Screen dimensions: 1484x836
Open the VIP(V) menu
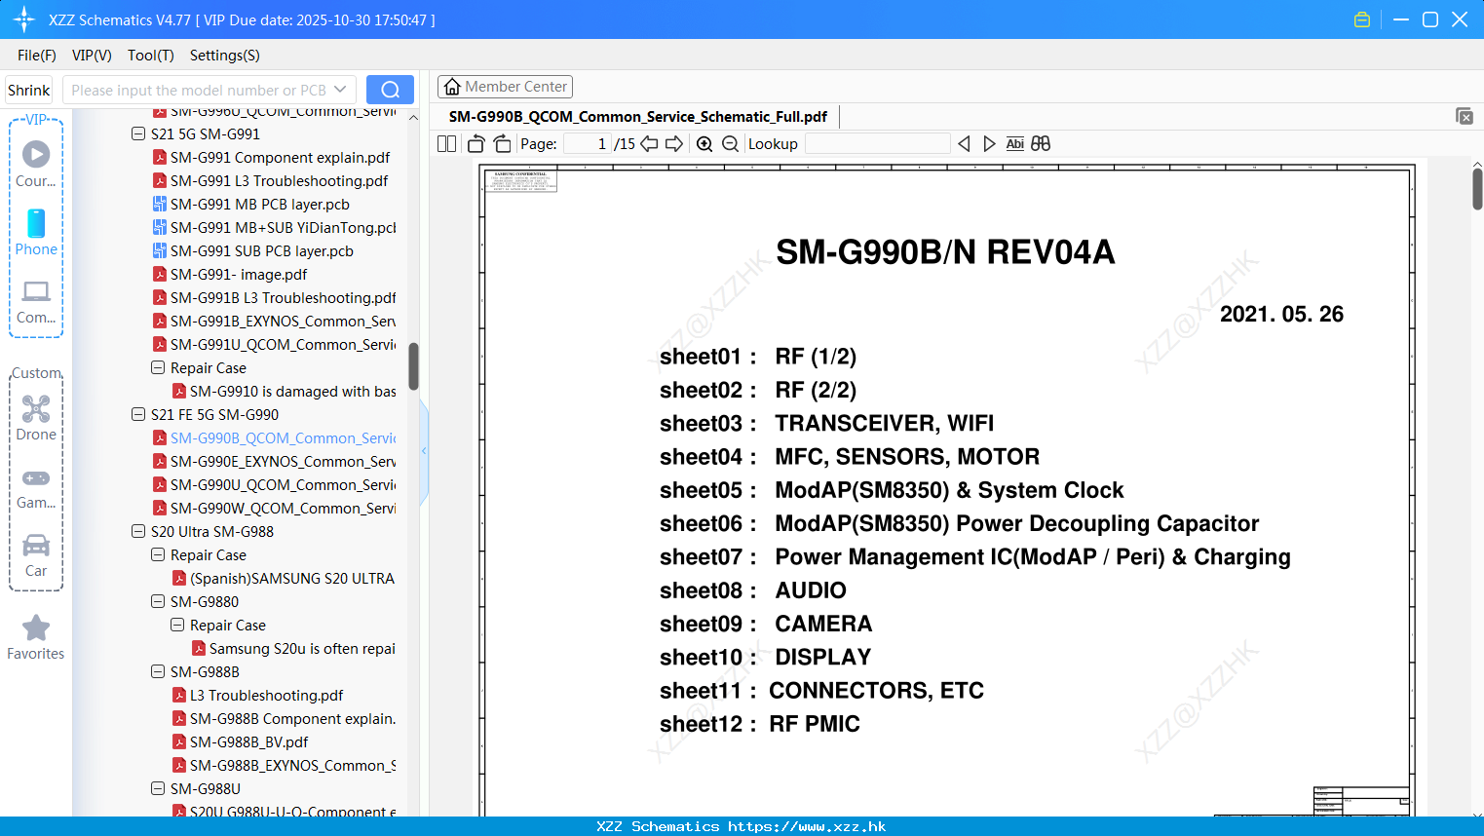point(92,56)
